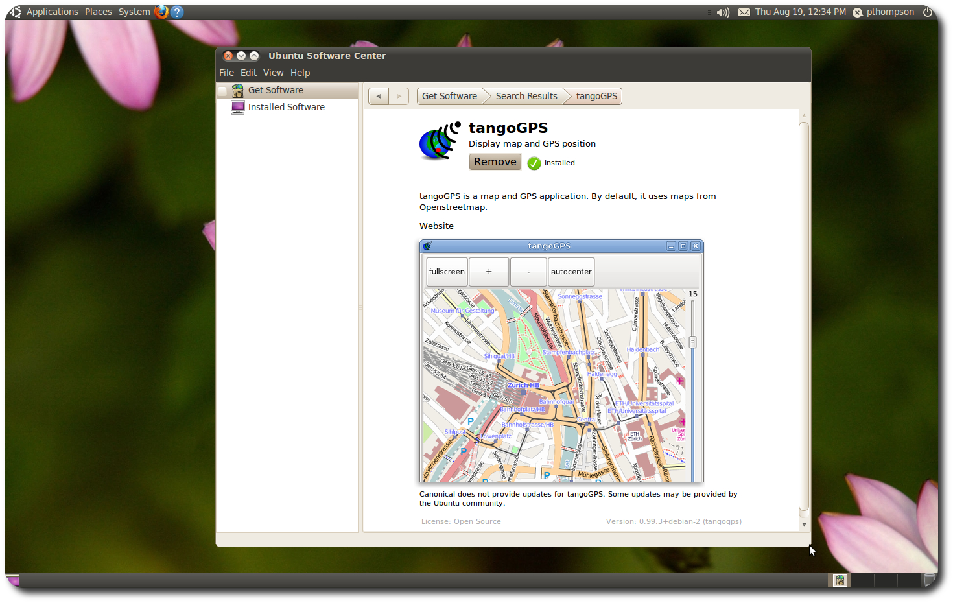Open the Help menu
Viewport: 953px width, 603px height.
tap(300, 73)
